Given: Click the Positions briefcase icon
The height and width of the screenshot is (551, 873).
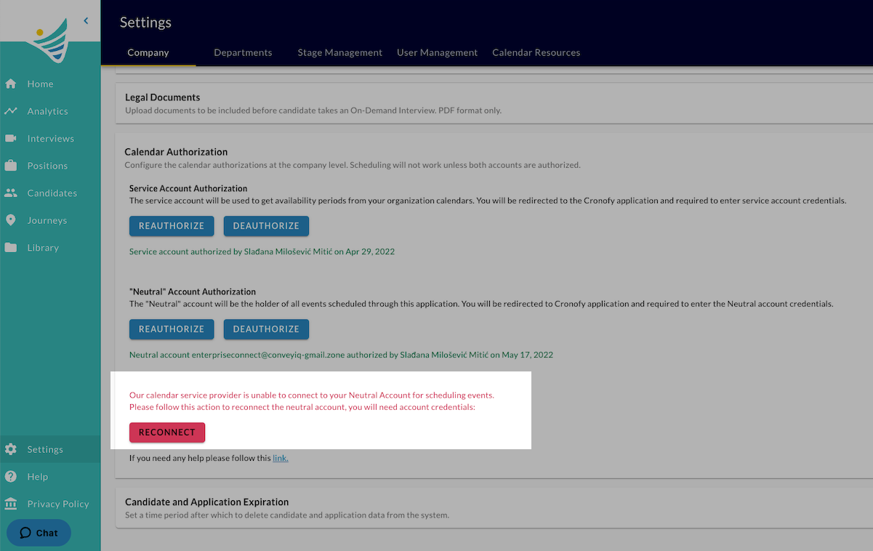Looking at the screenshot, I should 11,166.
